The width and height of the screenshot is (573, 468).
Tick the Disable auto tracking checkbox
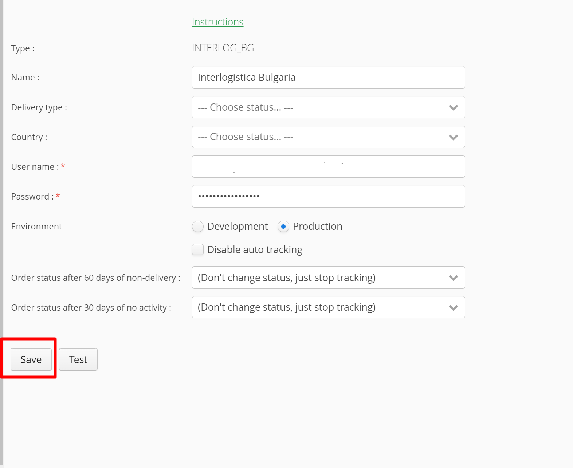pyautogui.click(x=198, y=249)
